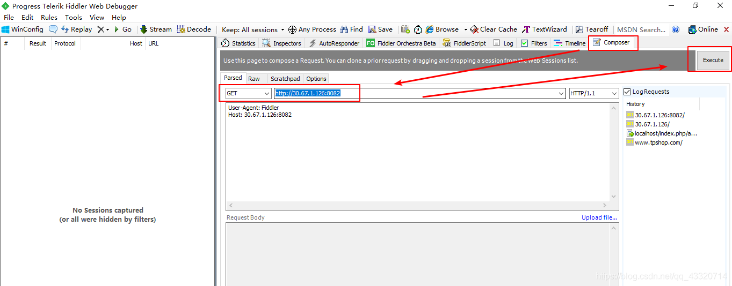Switch to the Inspectors tab
The image size is (732, 286).
282,43
